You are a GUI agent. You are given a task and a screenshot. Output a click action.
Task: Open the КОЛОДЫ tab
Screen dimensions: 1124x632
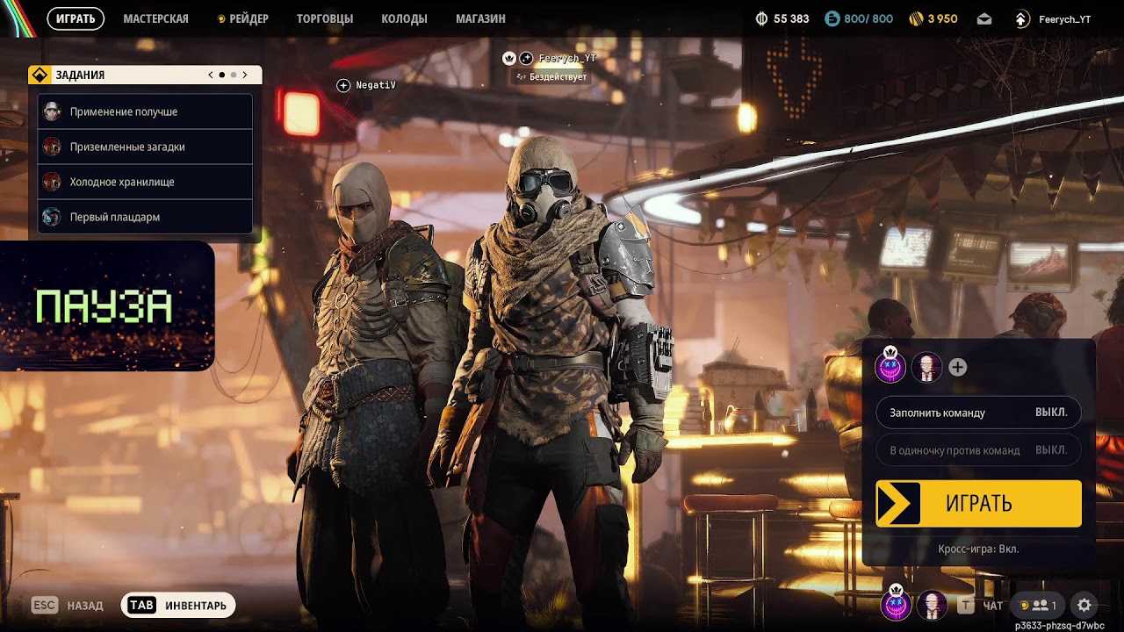(404, 18)
